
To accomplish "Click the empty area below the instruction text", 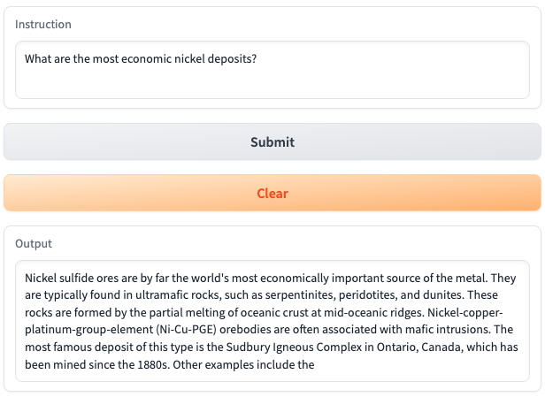I will pyautogui.click(x=272, y=84).
